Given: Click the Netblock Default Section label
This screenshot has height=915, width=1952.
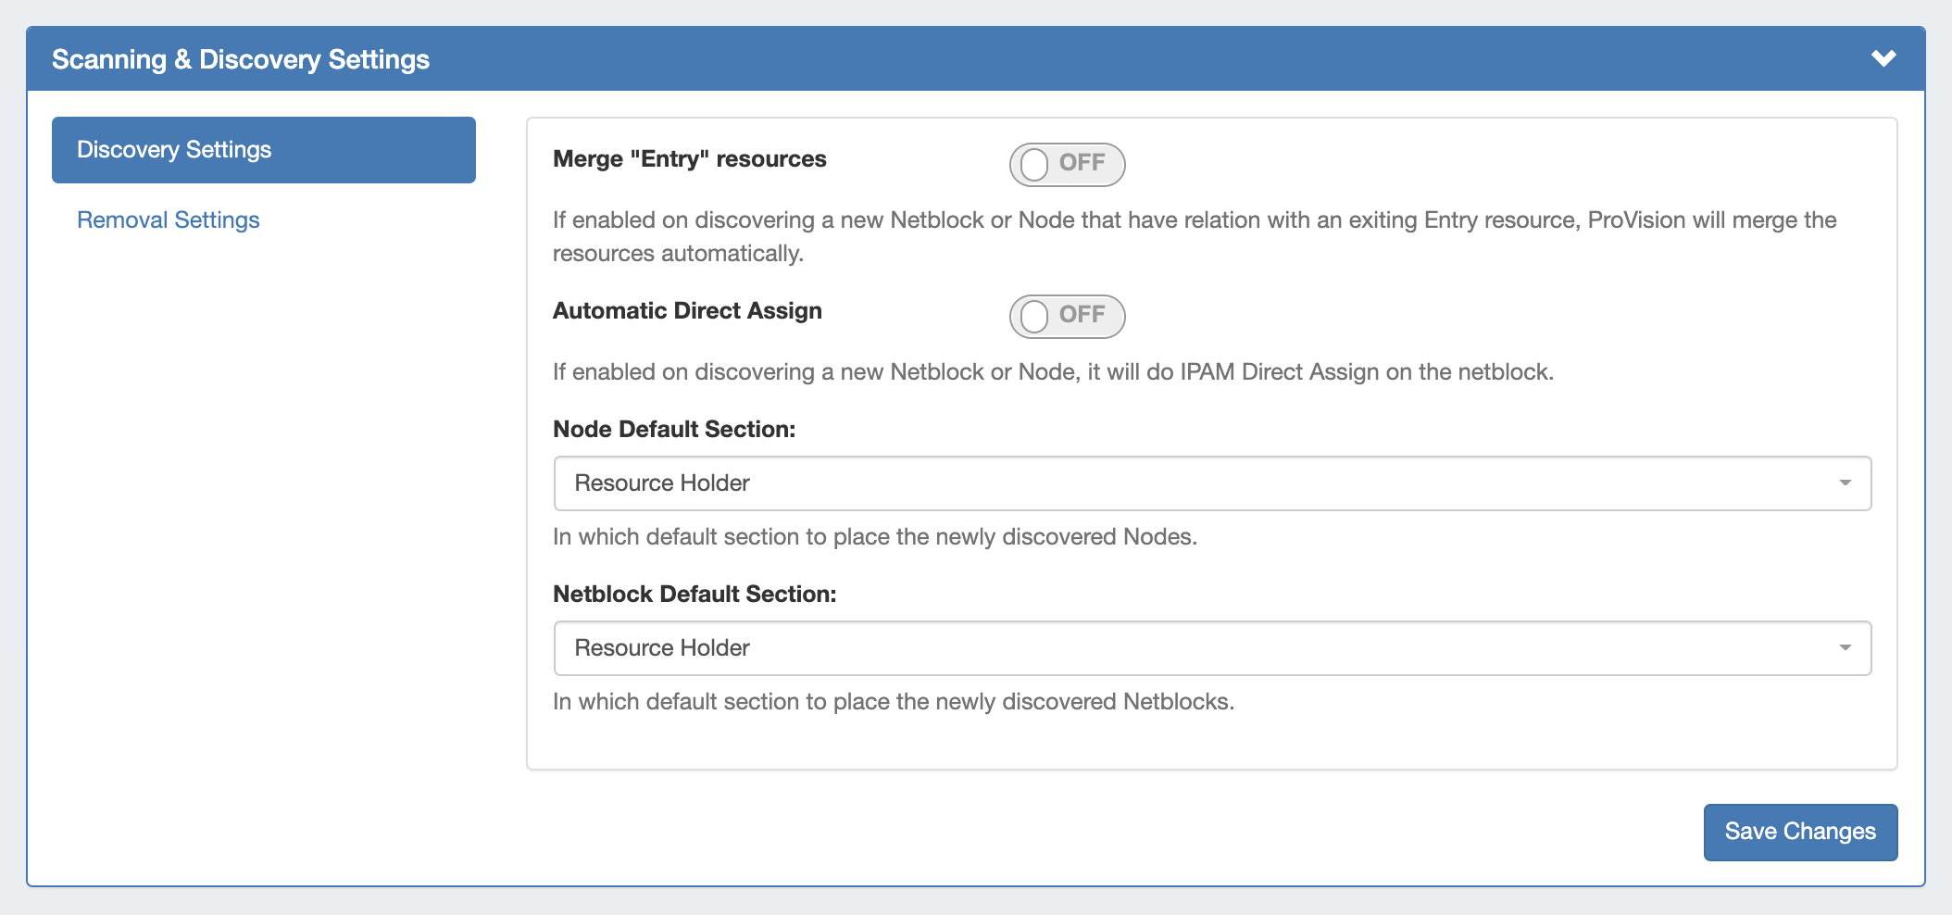Looking at the screenshot, I should pos(694,595).
